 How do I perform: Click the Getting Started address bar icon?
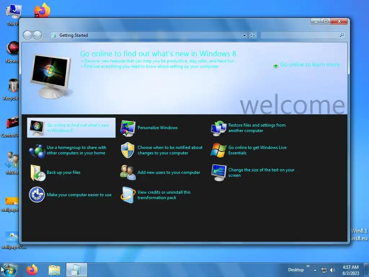[x=54, y=35]
